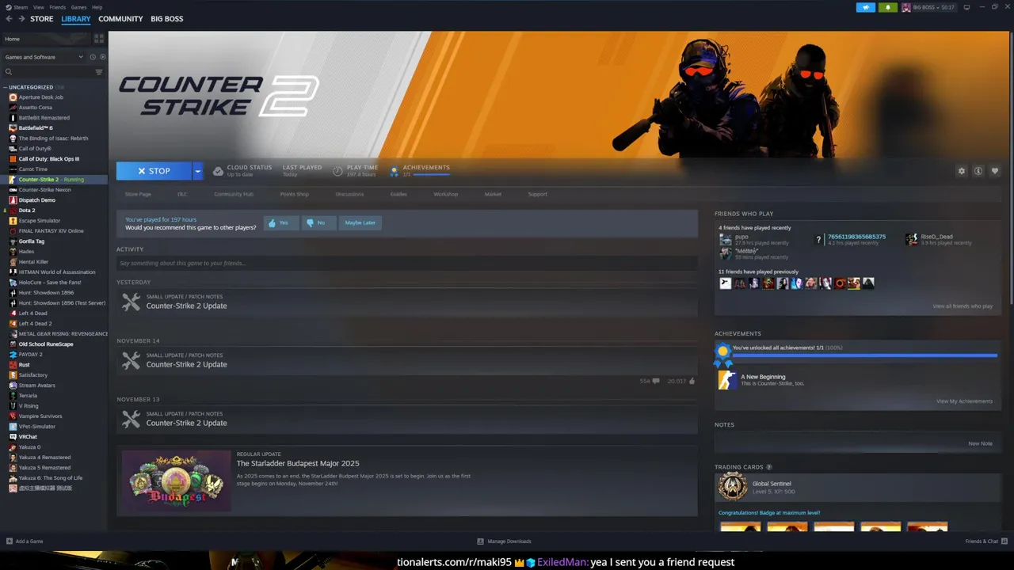Click the A New Beginning achievement icon
This screenshot has height=570, width=1014.
[x=727, y=381]
